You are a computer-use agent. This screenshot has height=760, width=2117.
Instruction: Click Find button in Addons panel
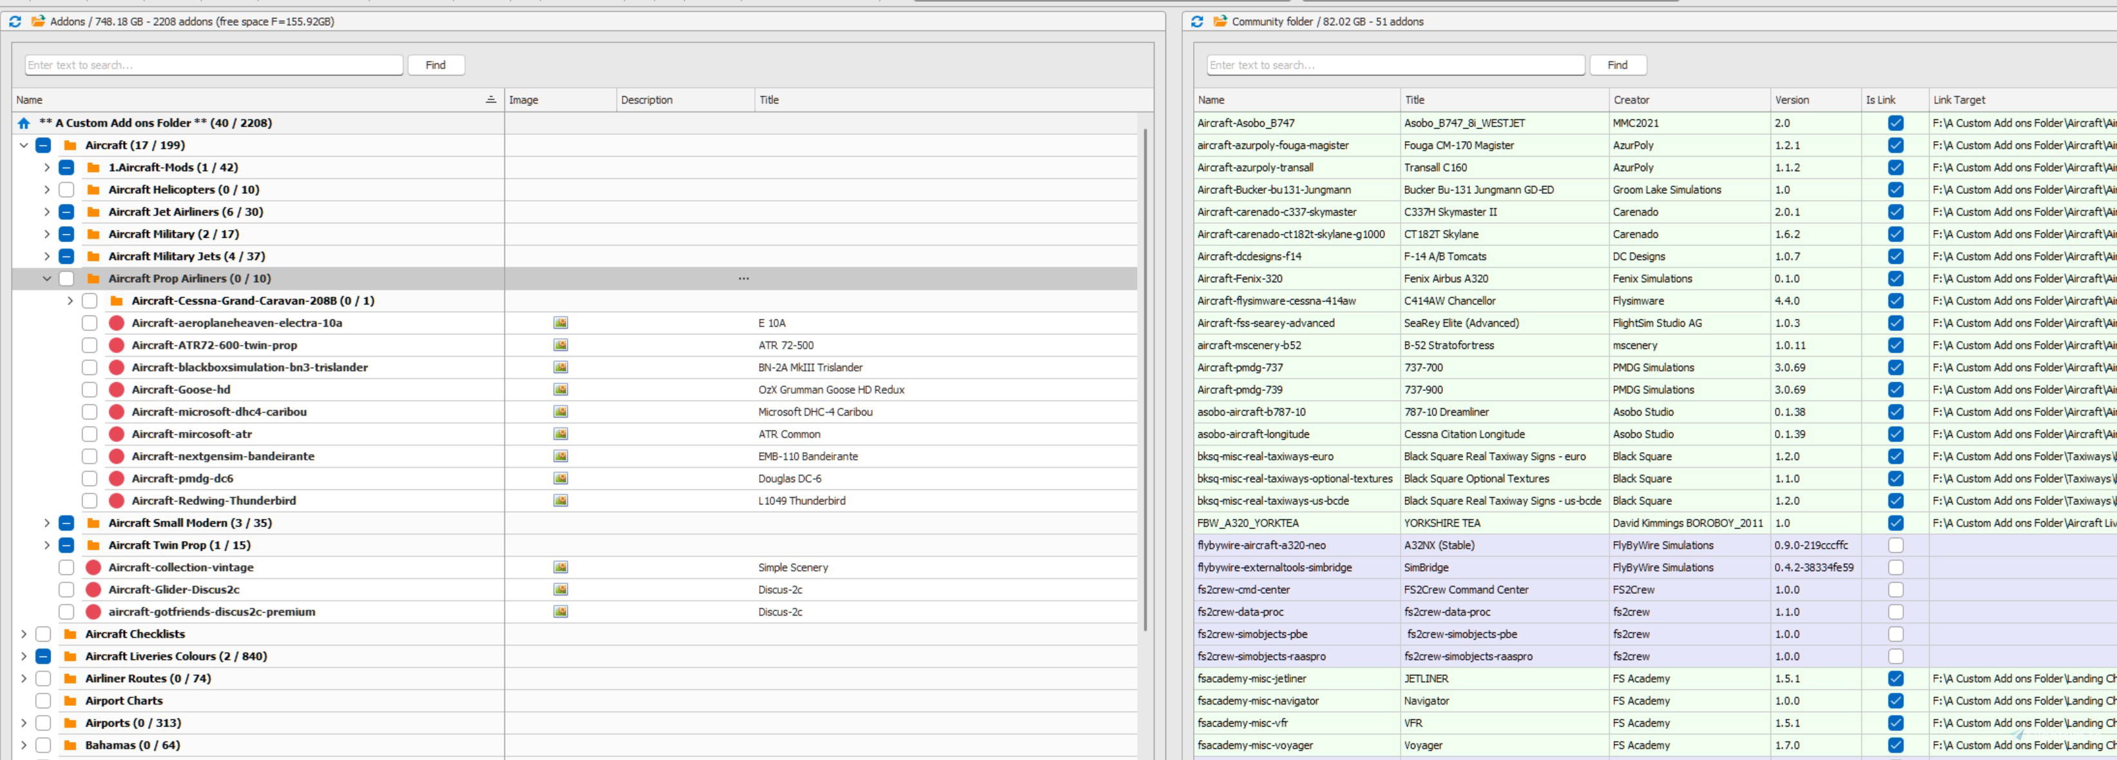pos(436,65)
